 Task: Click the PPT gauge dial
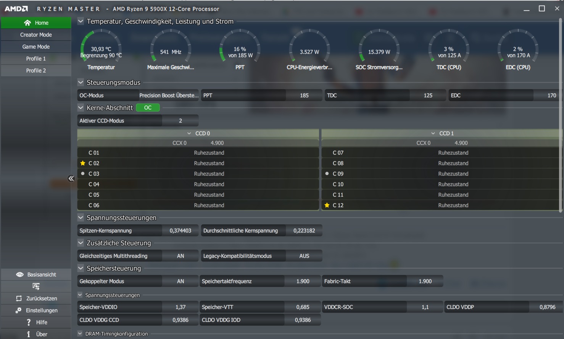240,47
